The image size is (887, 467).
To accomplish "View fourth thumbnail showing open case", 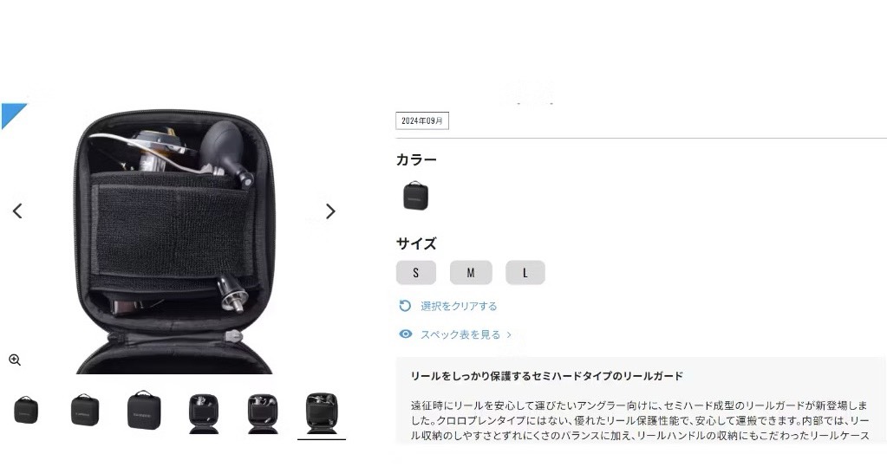I will [204, 413].
